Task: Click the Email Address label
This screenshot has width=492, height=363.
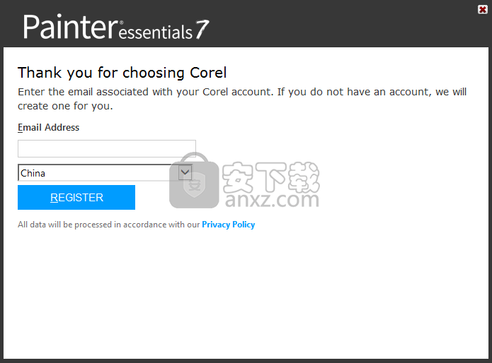Action: pyautogui.click(x=49, y=127)
